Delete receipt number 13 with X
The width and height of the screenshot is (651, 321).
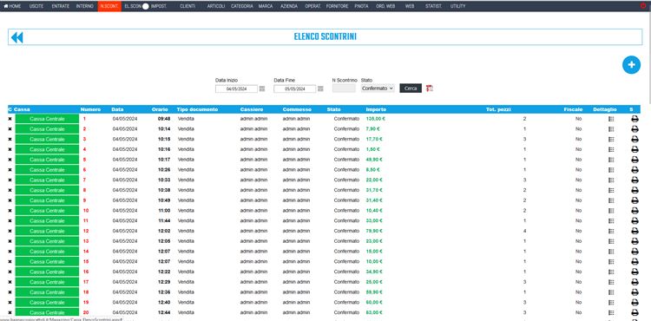[x=10, y=241]
